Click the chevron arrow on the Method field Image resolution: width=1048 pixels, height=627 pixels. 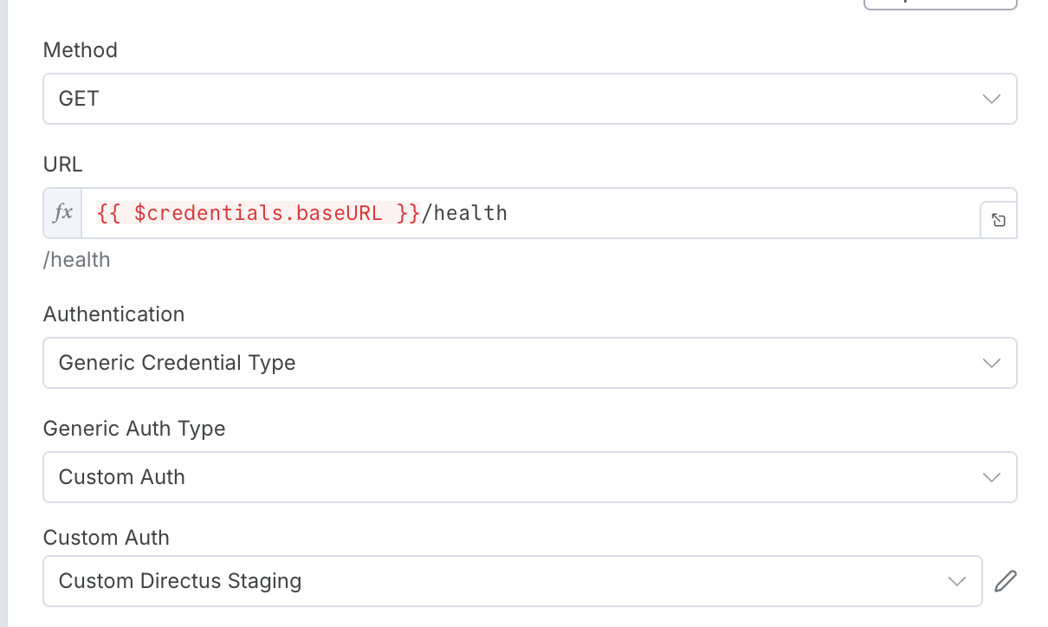coord(992,99)
